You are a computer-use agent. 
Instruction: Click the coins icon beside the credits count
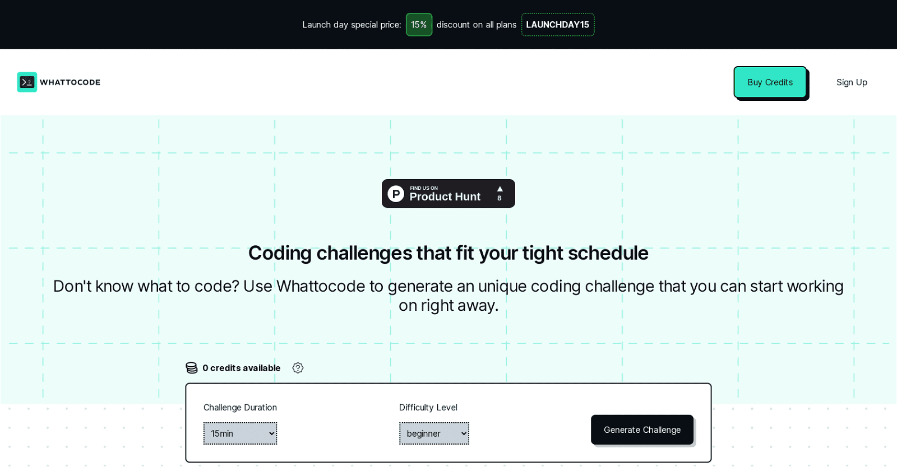(x=192, y=367)
